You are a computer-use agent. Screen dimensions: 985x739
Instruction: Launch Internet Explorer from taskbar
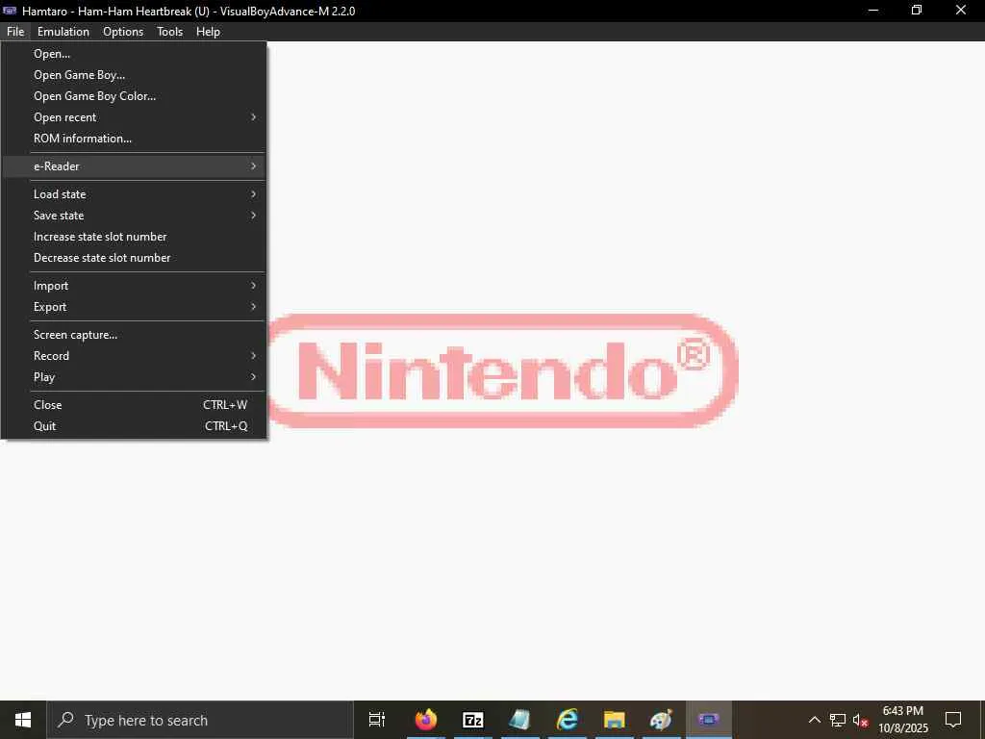pos(568,720)
